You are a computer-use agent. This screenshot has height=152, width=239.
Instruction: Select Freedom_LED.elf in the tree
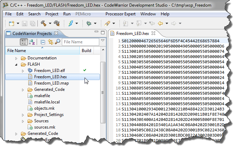(x=50, y=71)
